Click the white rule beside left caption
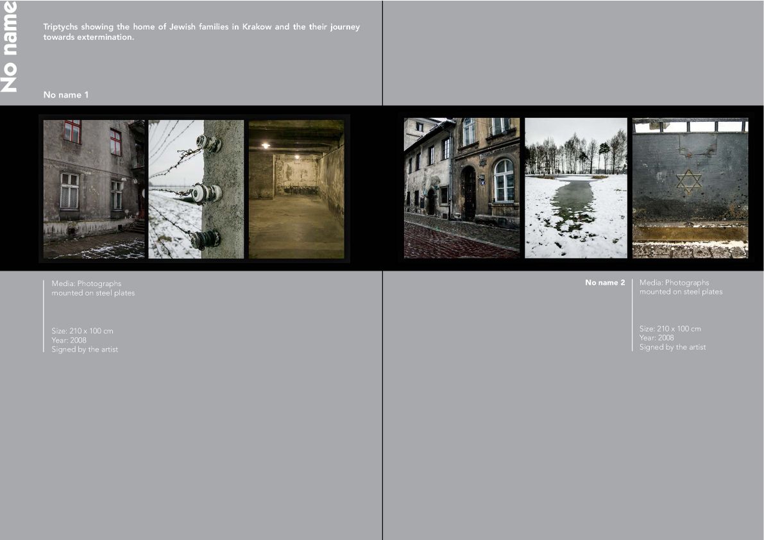This screenshot has width=764, height=540. click(44, 316)
